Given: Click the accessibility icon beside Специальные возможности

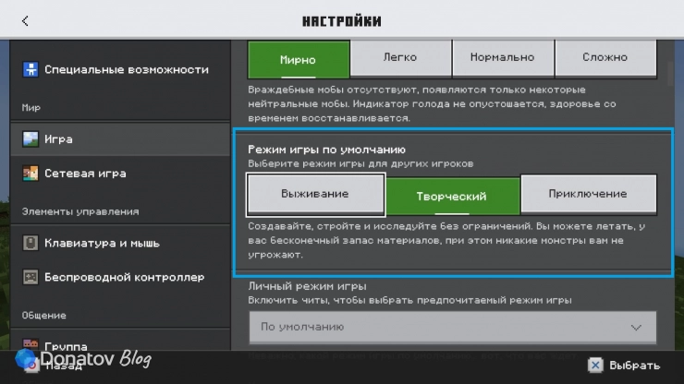Looking at the screenshot, I should pyautogui.click(x=31, y=69).
